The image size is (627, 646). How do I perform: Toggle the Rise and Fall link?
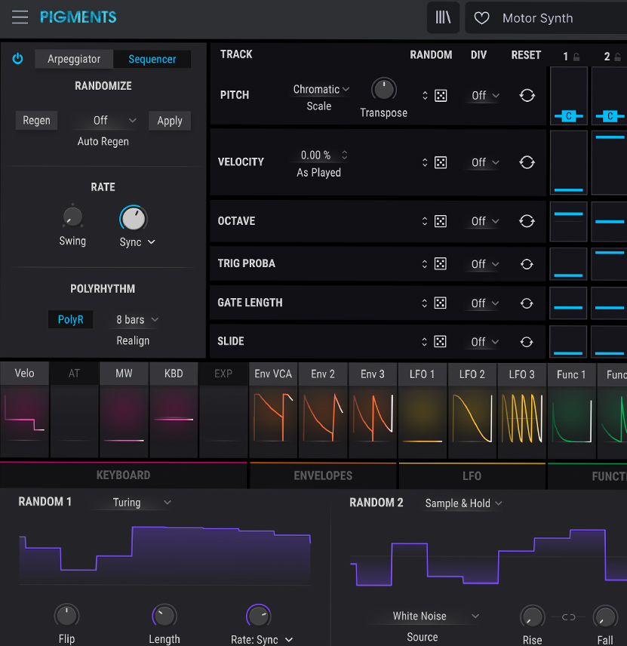point(568,617)
